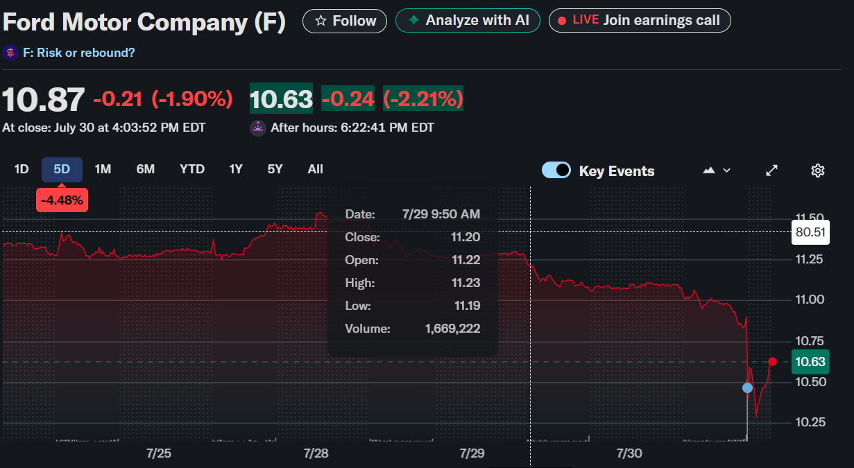This screenshot has height=468, width=854.
Task: Click the -4.48% badge under 5D
Action: coord(62,200)
